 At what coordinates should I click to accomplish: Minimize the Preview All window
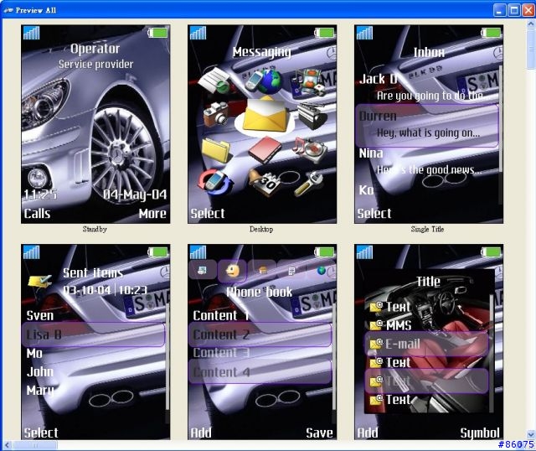pyautogui.click(x=500, y=10)
